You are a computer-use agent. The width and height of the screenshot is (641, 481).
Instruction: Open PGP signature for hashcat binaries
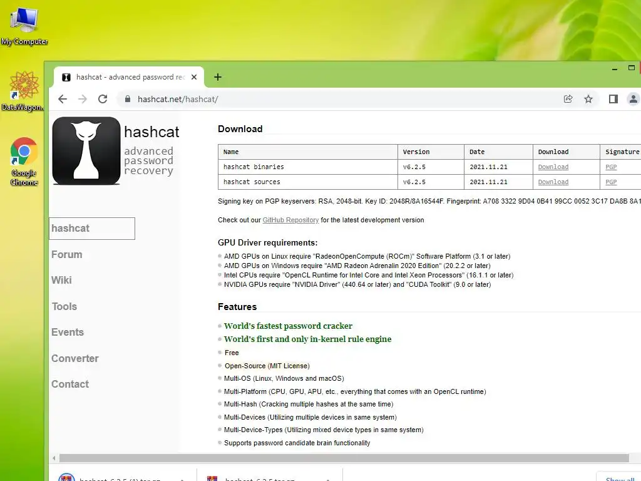click(x=611, y=167)
